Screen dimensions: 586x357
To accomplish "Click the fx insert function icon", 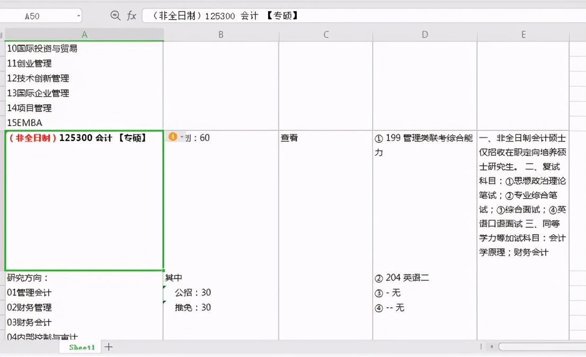I will click(x=131, y=15).
